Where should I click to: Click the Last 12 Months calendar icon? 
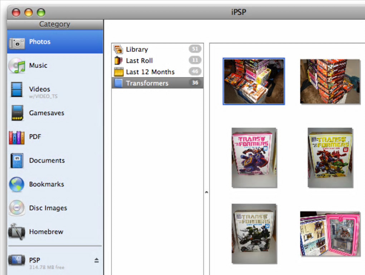coord(119,72)
